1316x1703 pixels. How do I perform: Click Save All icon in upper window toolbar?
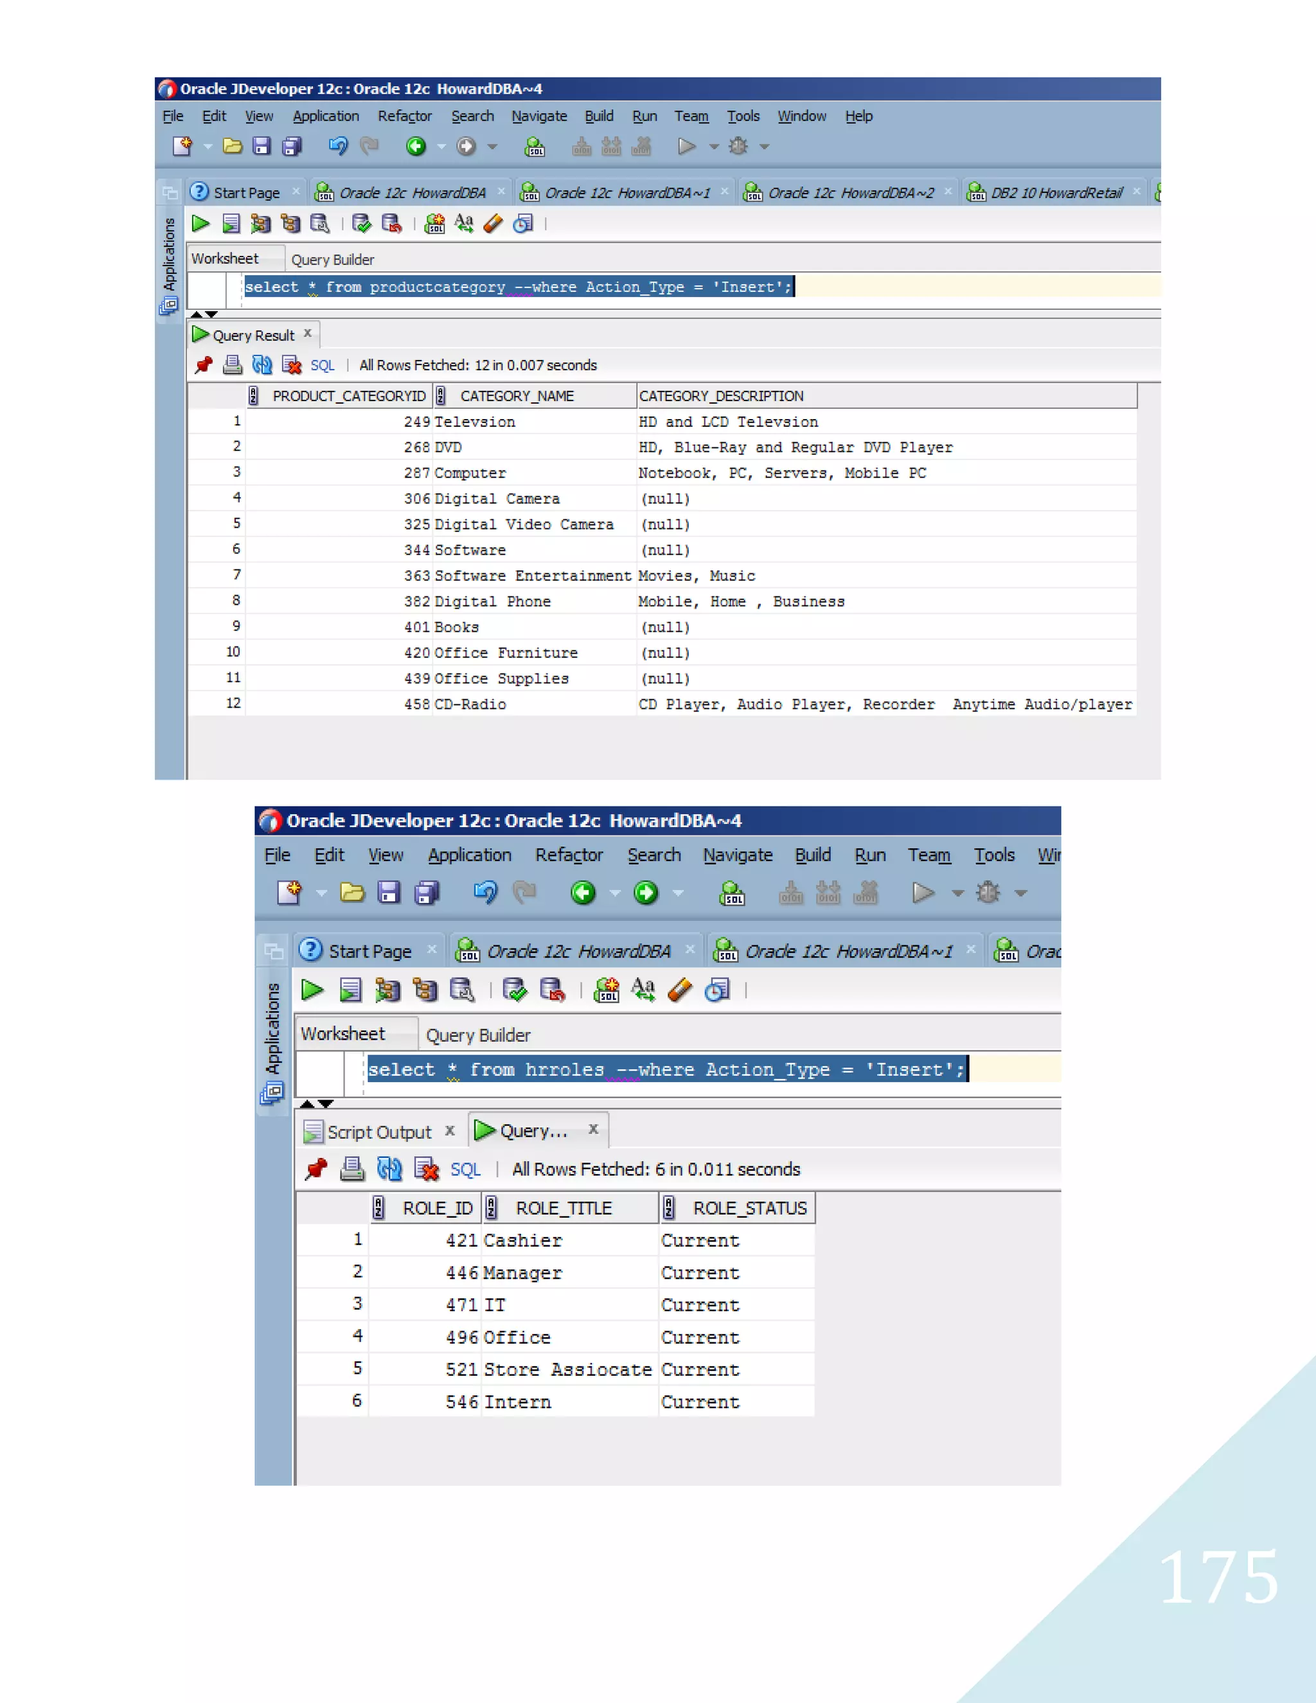pyautogui.click(x=292, y=147)
